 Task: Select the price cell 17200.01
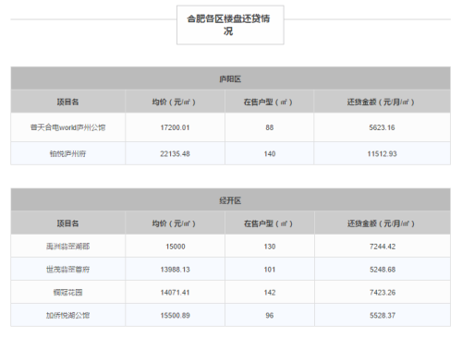(175, 127)
